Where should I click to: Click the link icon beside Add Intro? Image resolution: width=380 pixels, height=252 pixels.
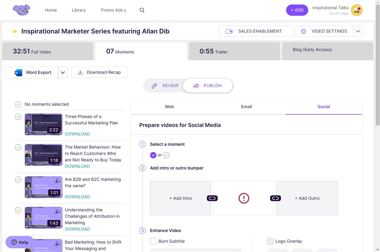point(212,198)
